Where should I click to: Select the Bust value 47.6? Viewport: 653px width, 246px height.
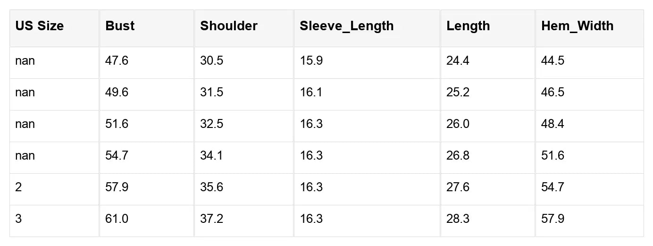coord(117,61)
